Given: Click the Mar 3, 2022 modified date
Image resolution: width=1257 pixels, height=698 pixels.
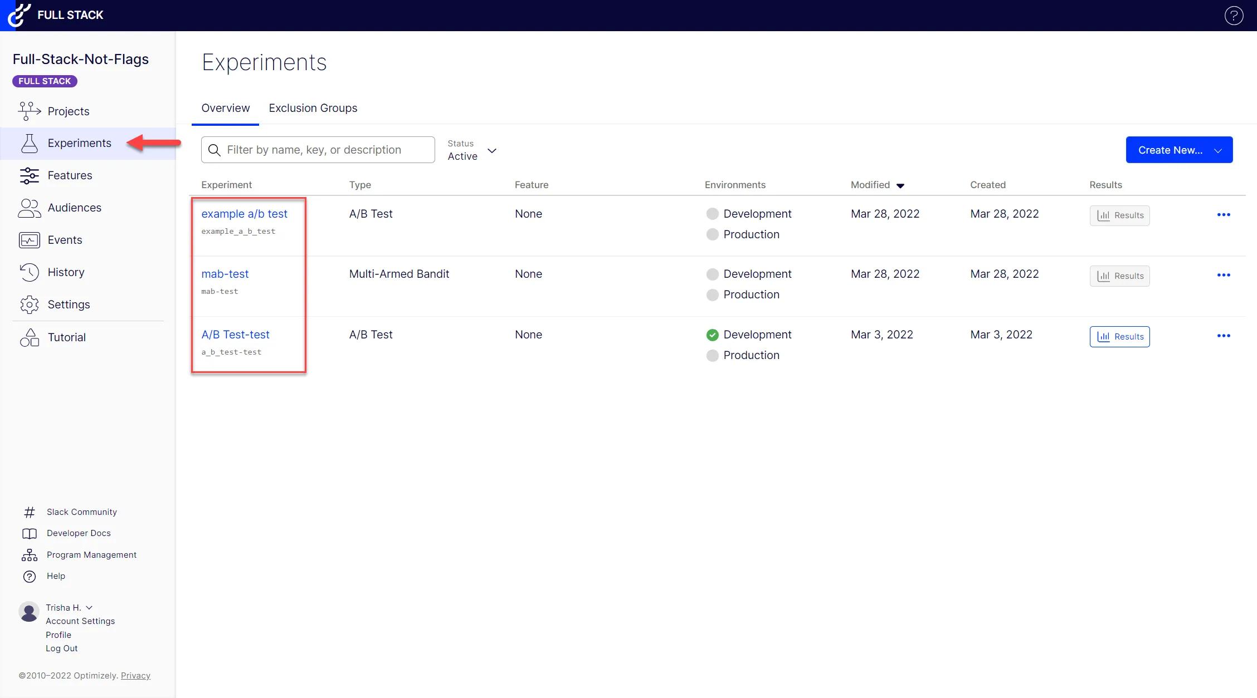Looking at the screenshot, I should [x=882, y=335].
